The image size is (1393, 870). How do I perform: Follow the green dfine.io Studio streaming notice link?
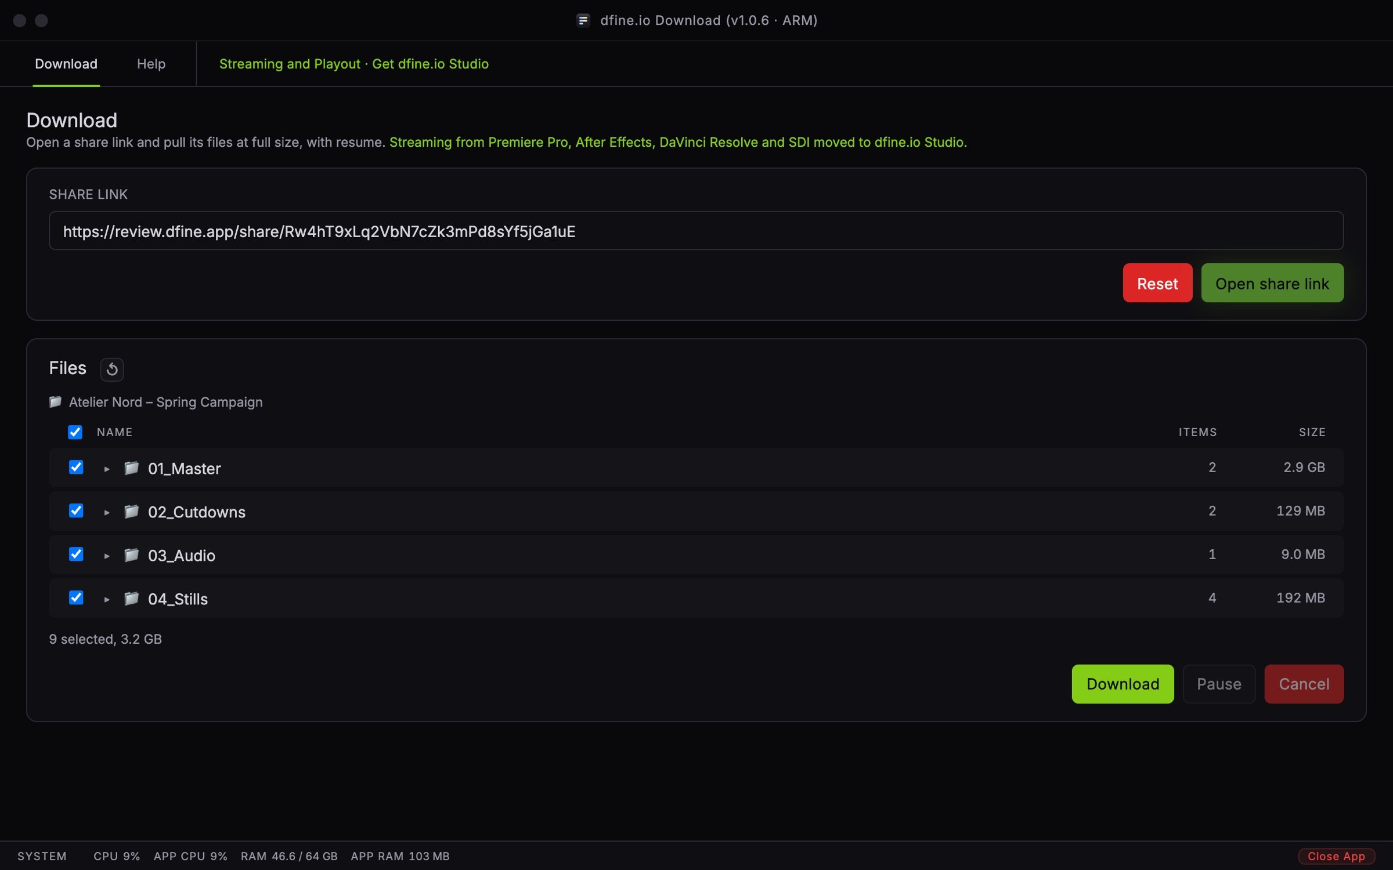tap(678, 142)
